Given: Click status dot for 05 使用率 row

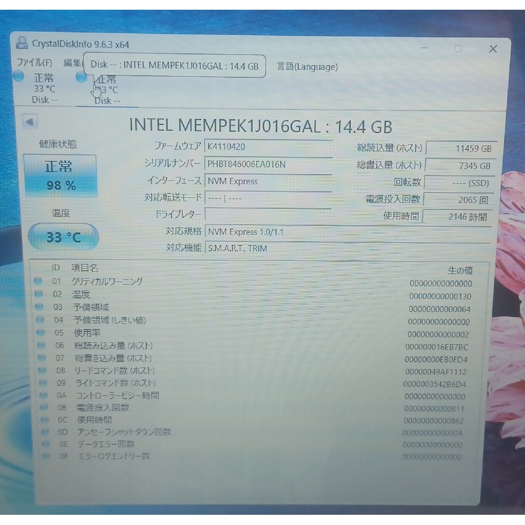Looking at the screenshot, I should (41, 332).
